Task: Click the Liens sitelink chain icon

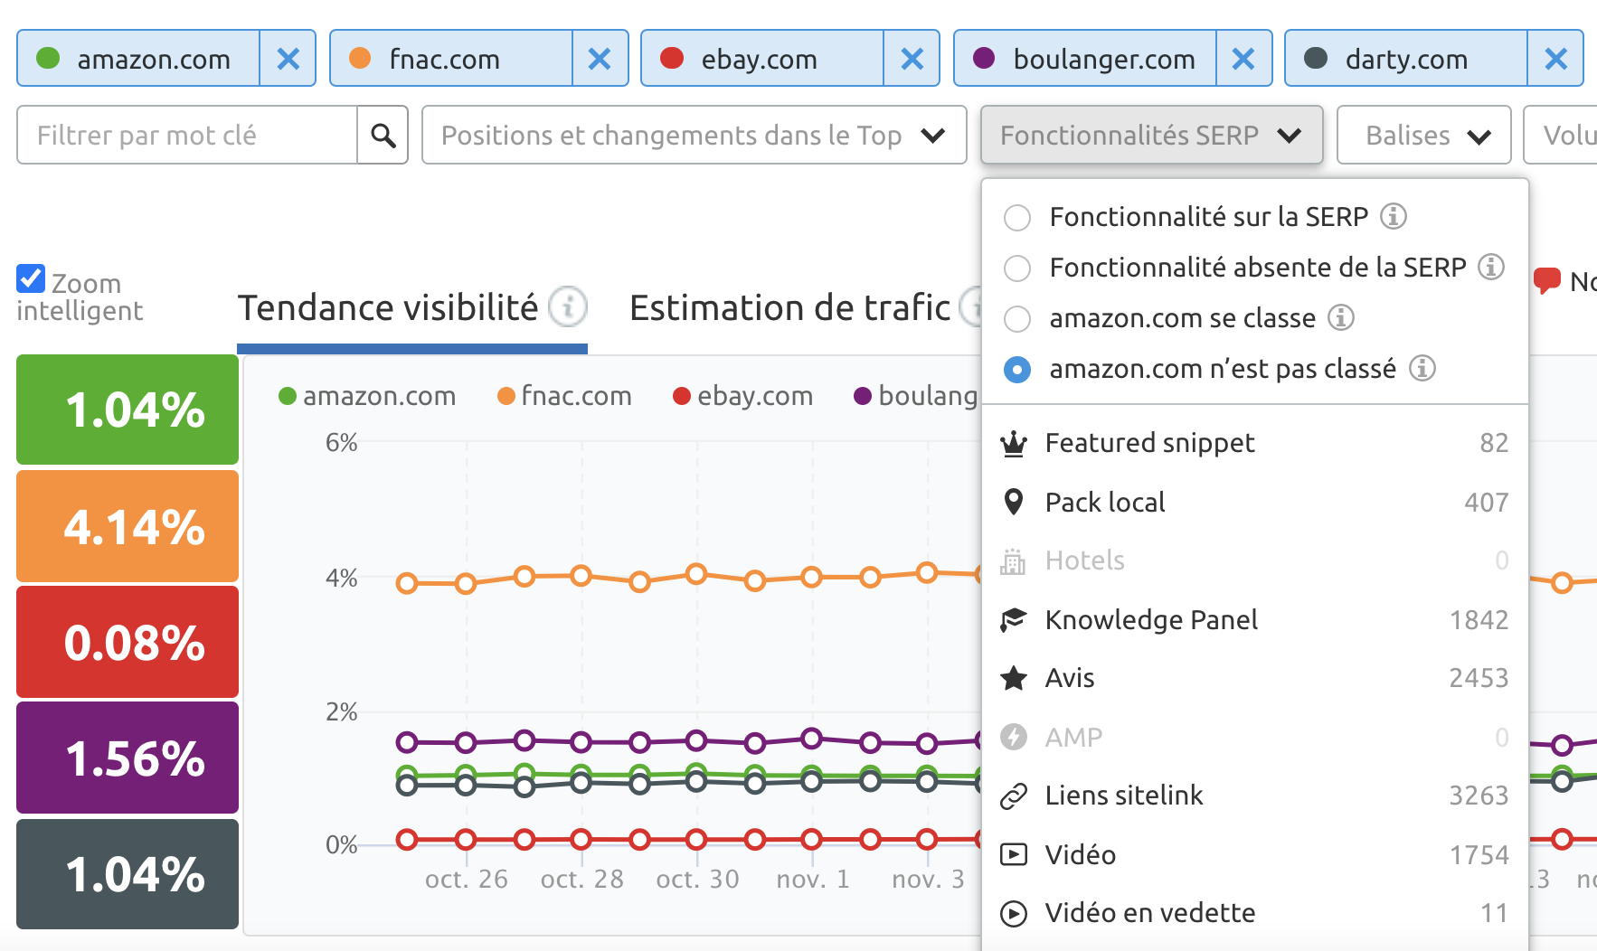Action: 1014,796
